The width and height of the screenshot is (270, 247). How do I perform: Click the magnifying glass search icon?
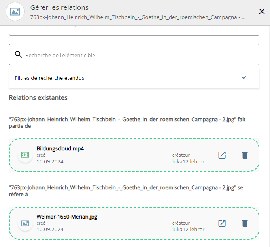18,54
